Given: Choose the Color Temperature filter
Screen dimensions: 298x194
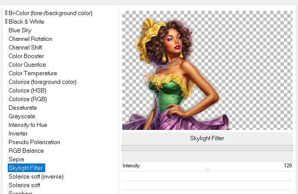Looking at the screenshot, I should point(33,73).
